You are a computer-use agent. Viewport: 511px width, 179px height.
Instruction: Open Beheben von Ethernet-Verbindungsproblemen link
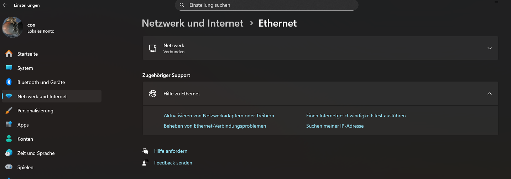(x=215, y=126)
